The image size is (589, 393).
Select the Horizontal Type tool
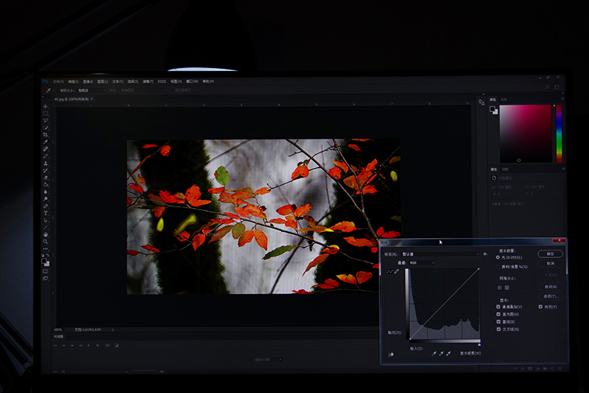[45, 213]
